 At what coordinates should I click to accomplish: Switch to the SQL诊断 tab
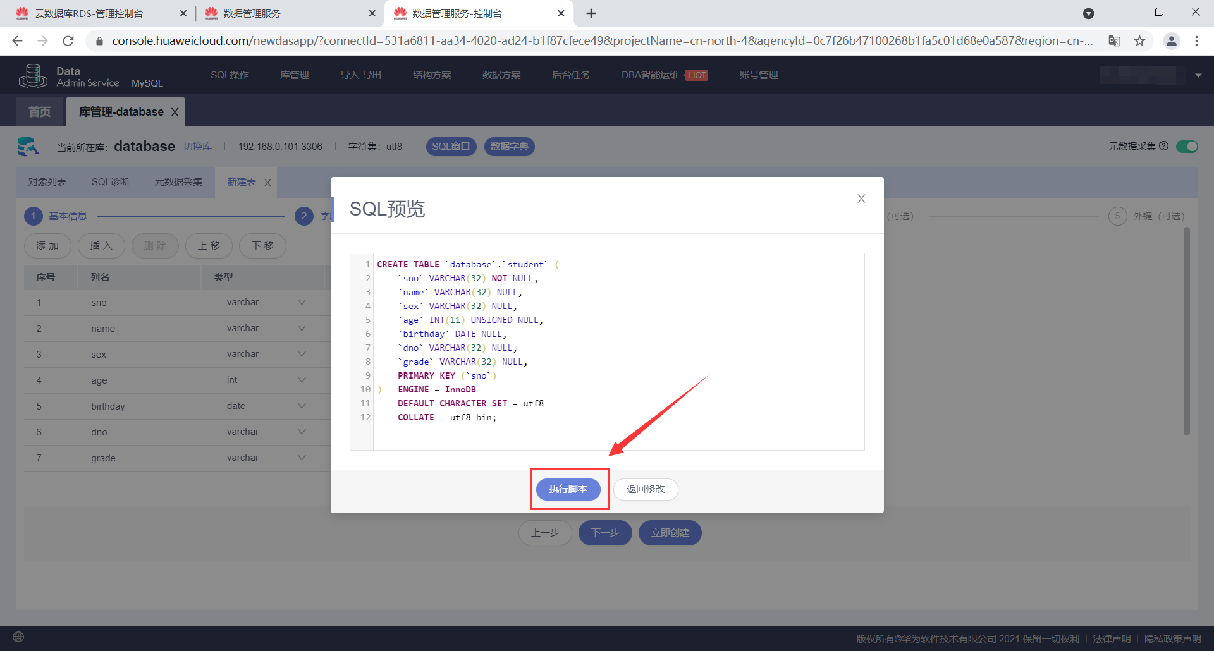pos(111,182)
